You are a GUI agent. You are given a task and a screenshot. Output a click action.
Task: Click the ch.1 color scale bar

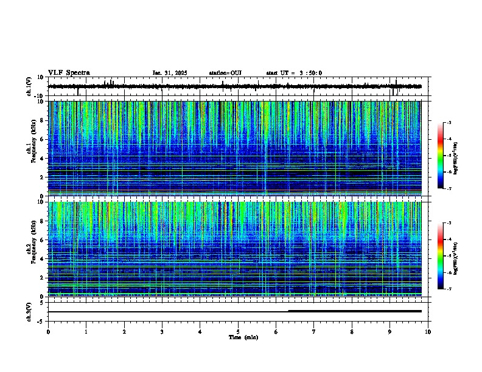441,156
